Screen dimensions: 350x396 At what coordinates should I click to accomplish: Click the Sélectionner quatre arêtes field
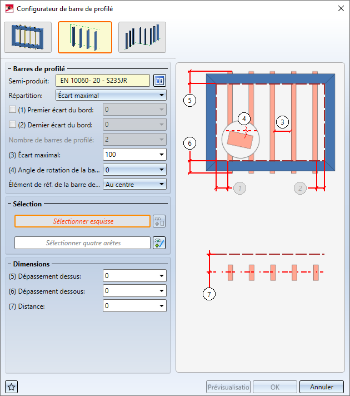pos(83,243)
